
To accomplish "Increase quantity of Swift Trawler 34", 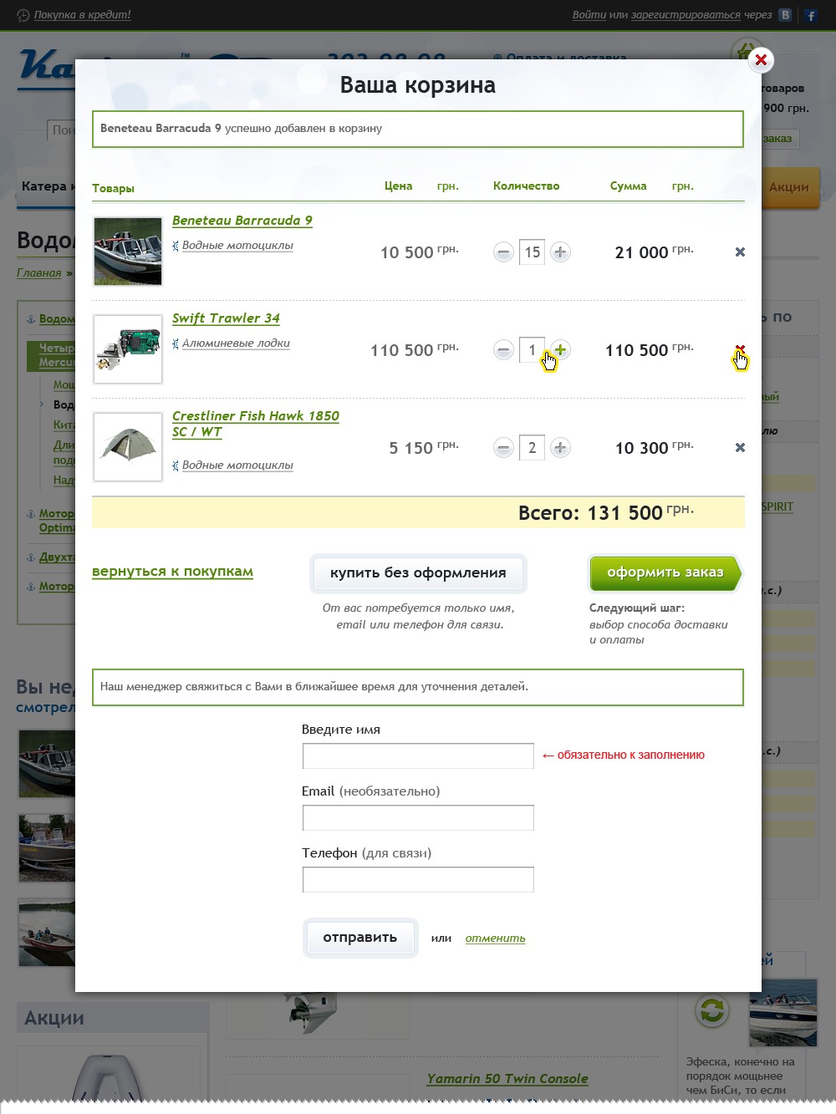I will pos(560,349).
